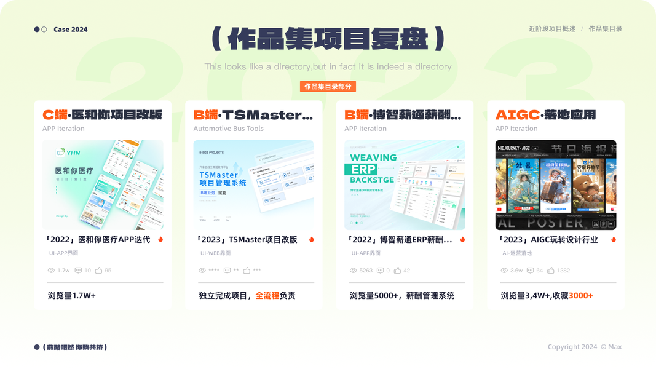Open the 近阶段项目概述 breadcrumb link
Viewport: 656px width, 369px height.
pos(552,29)
